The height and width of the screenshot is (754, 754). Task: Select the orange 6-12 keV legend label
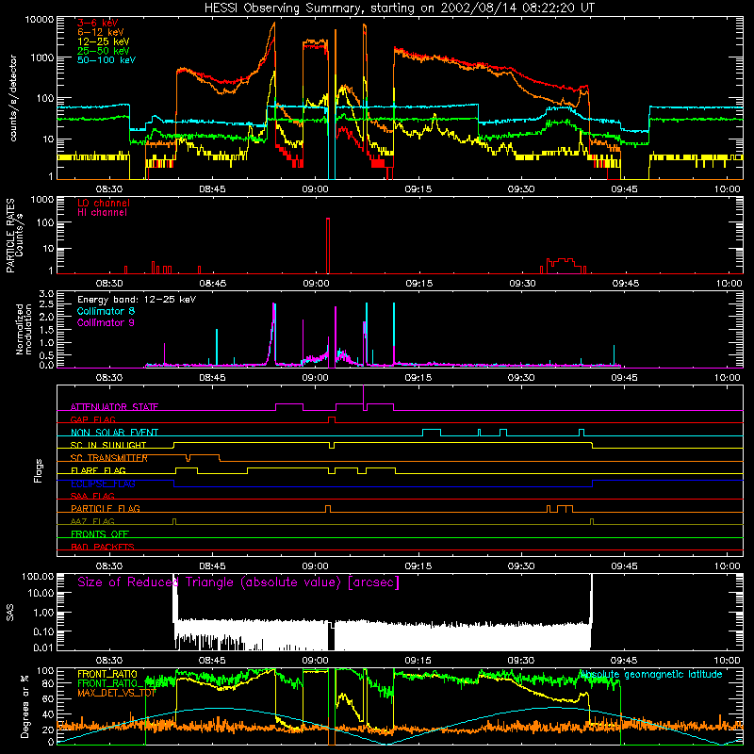[101, 32]
